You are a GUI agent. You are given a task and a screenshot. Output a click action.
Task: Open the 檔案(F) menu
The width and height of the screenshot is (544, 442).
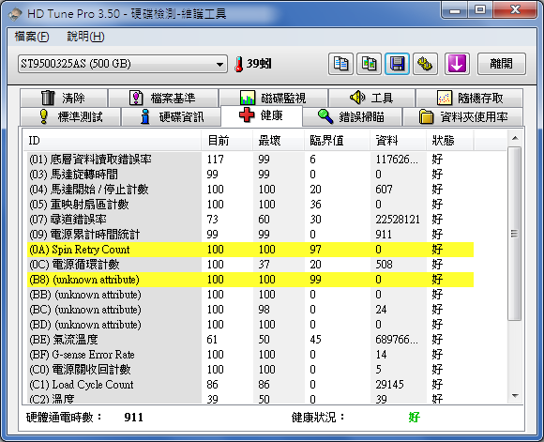point(32,37)
